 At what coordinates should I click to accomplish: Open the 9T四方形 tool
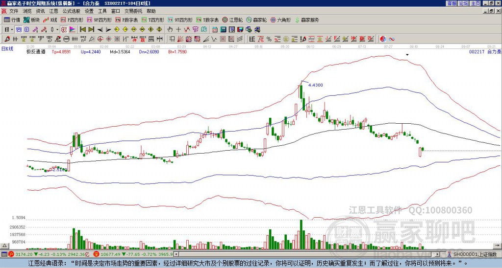[x=180, y=20]
